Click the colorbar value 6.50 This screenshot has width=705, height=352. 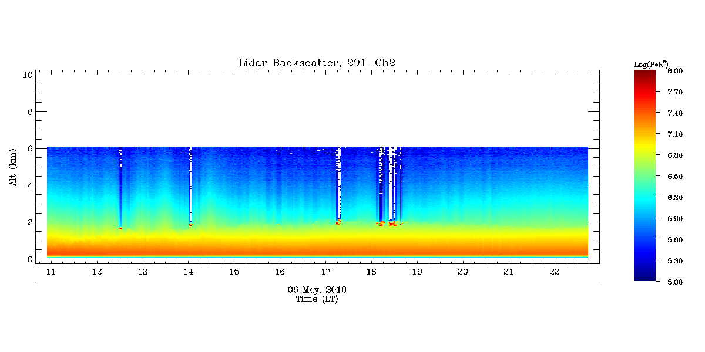pos(675,177)
